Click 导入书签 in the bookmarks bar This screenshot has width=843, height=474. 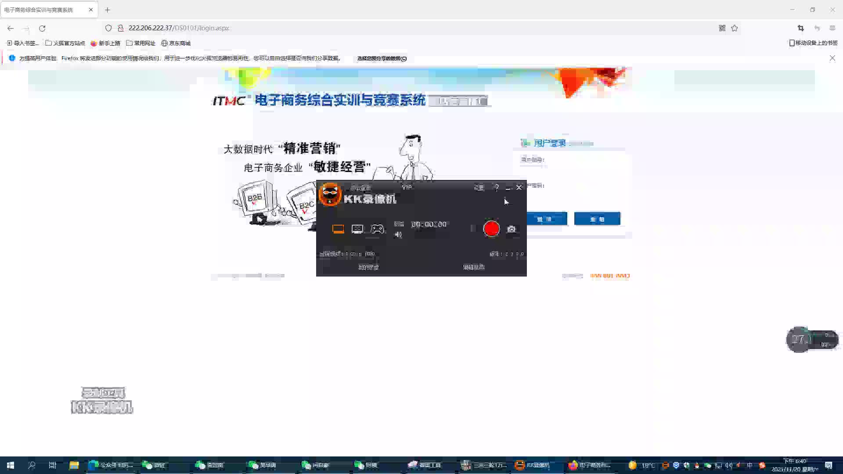pos(23,43)
